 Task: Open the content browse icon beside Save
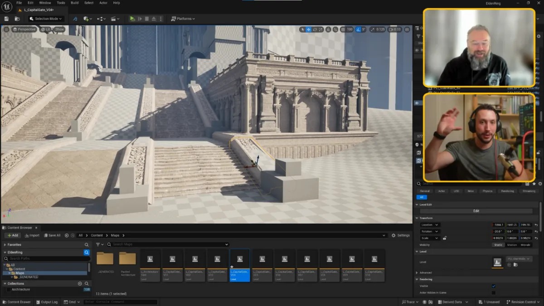point(17,19)
